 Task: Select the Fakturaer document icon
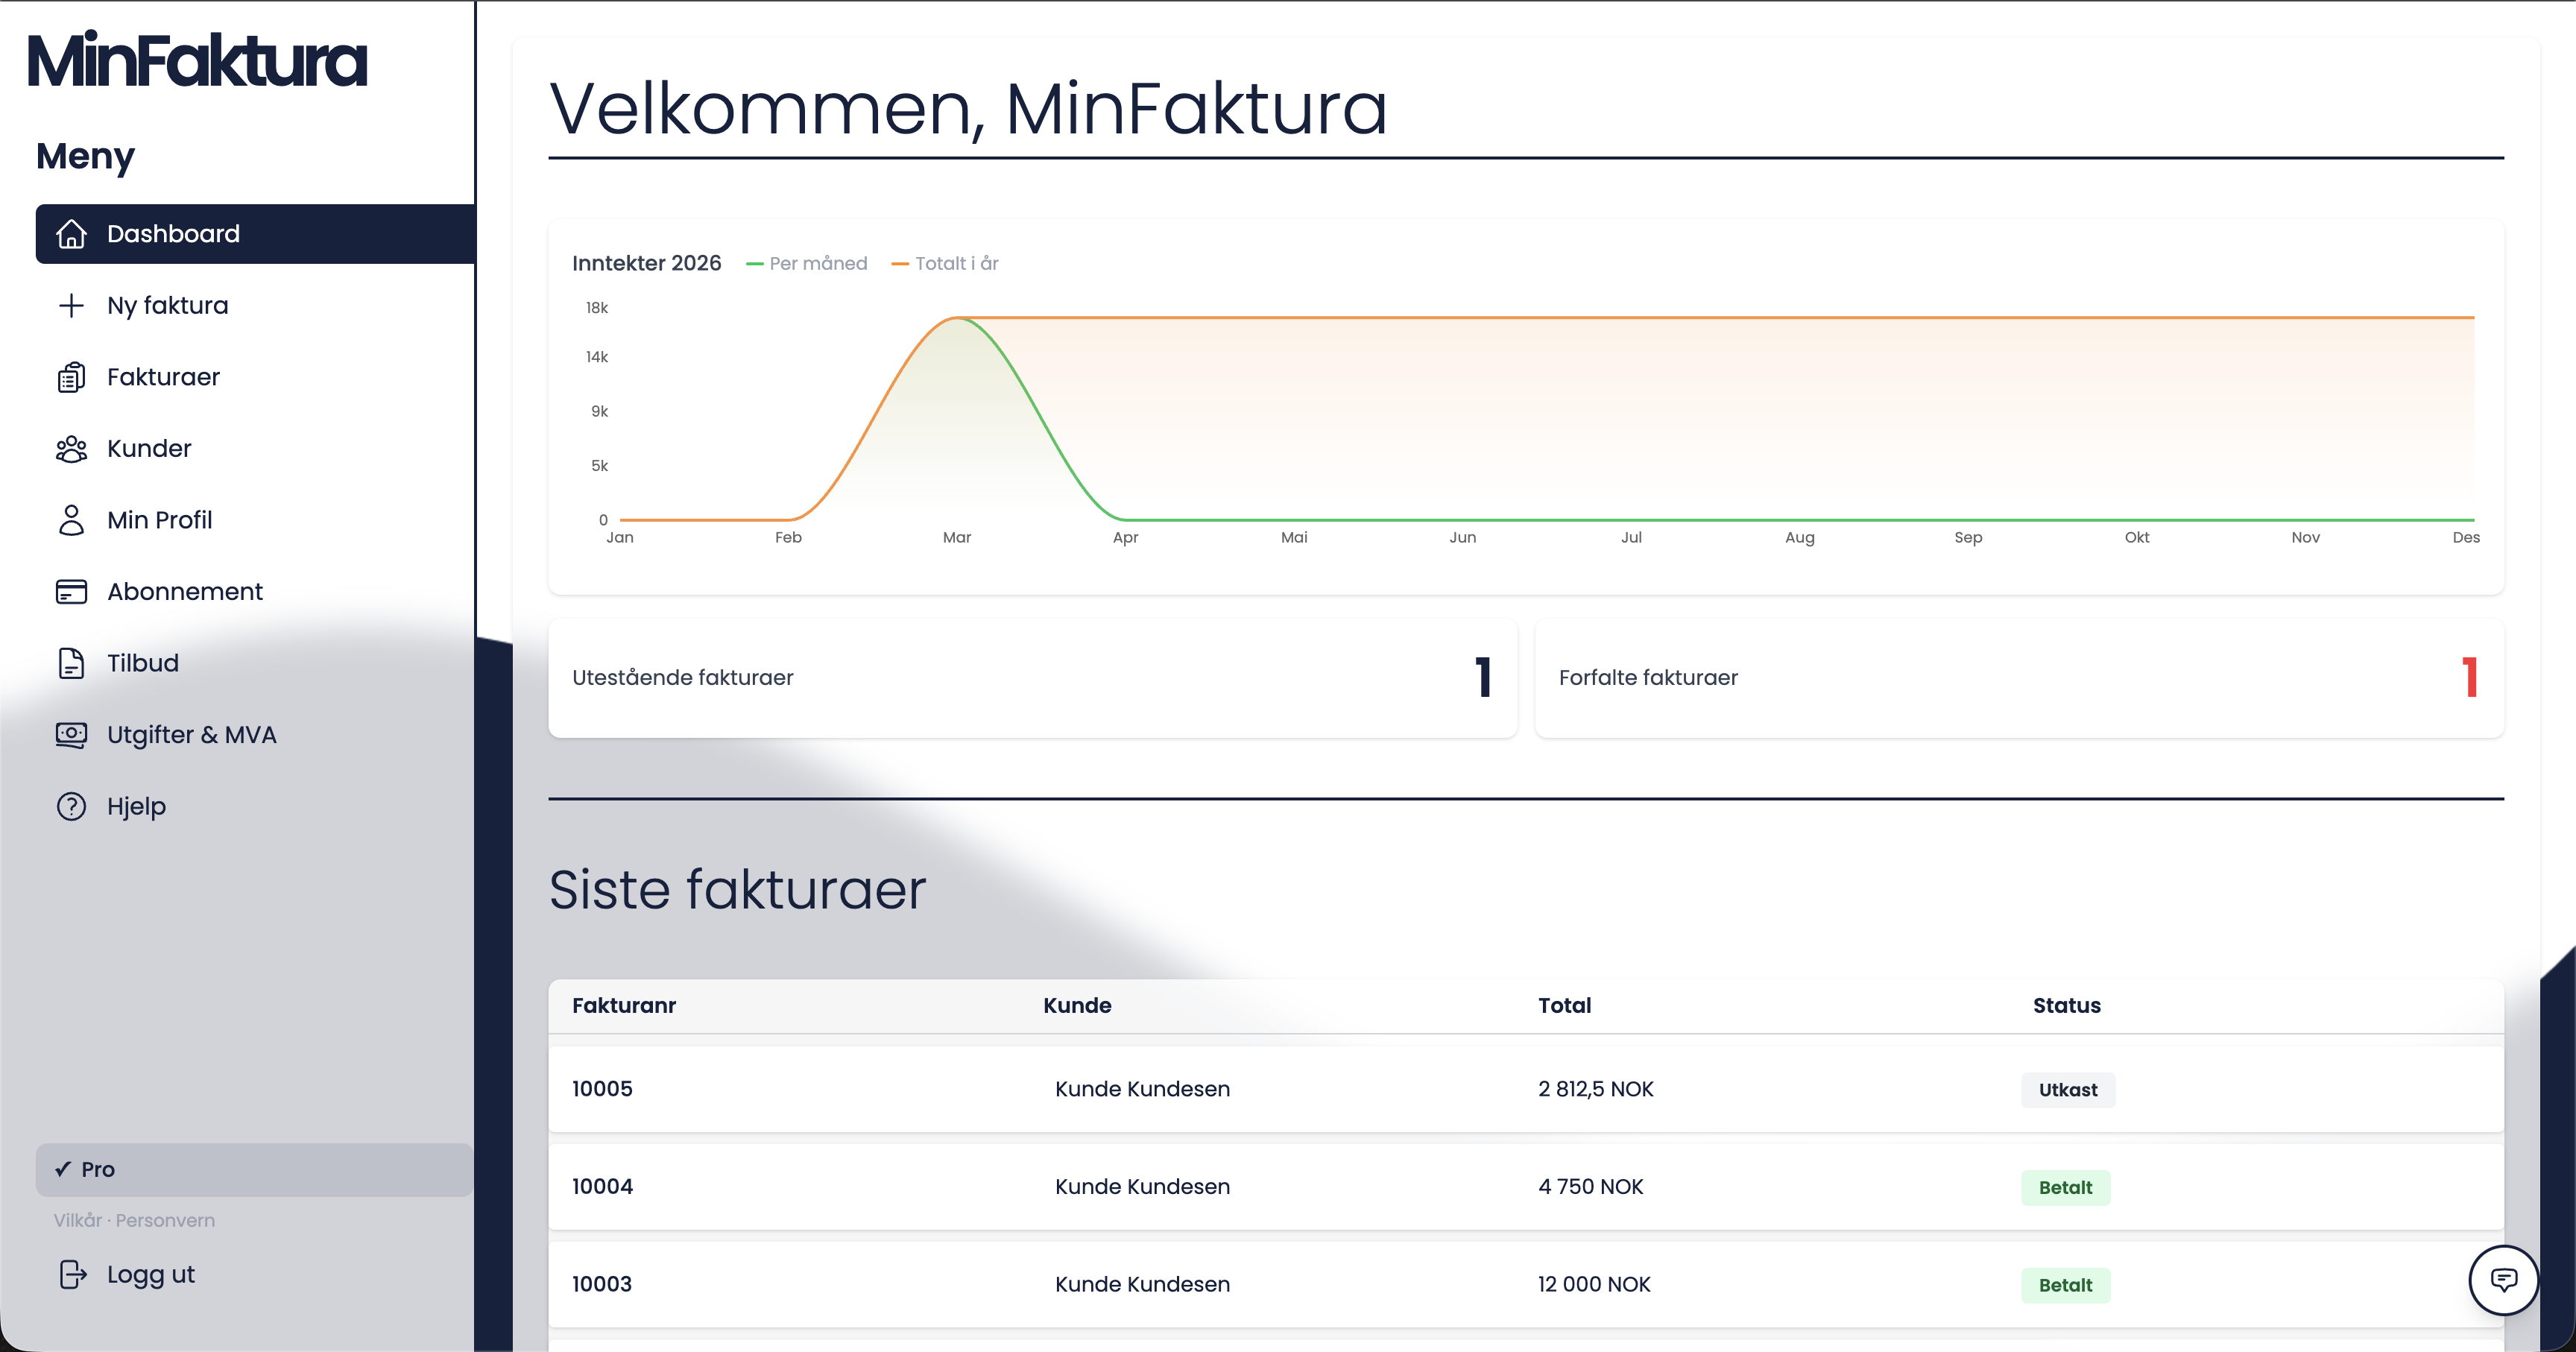(71, 377)
